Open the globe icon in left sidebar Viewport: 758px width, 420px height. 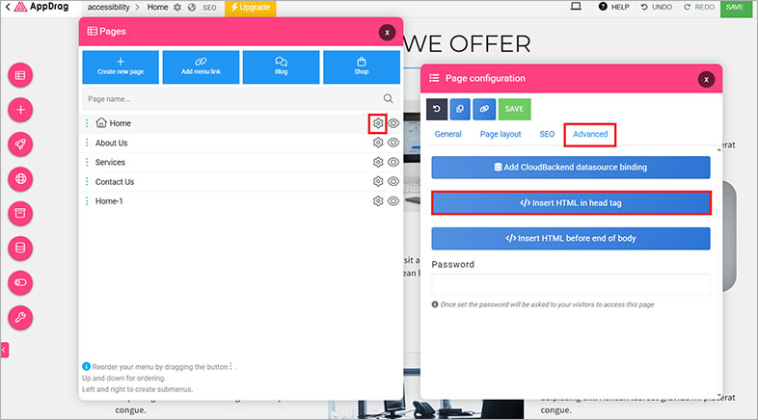click(21, 178)
